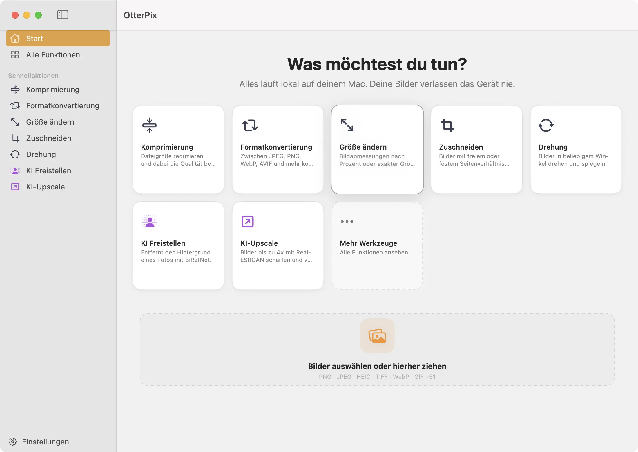This screenshot has width=638, height=452.
Task: Click the OtterPix window title
Action: 140,15
